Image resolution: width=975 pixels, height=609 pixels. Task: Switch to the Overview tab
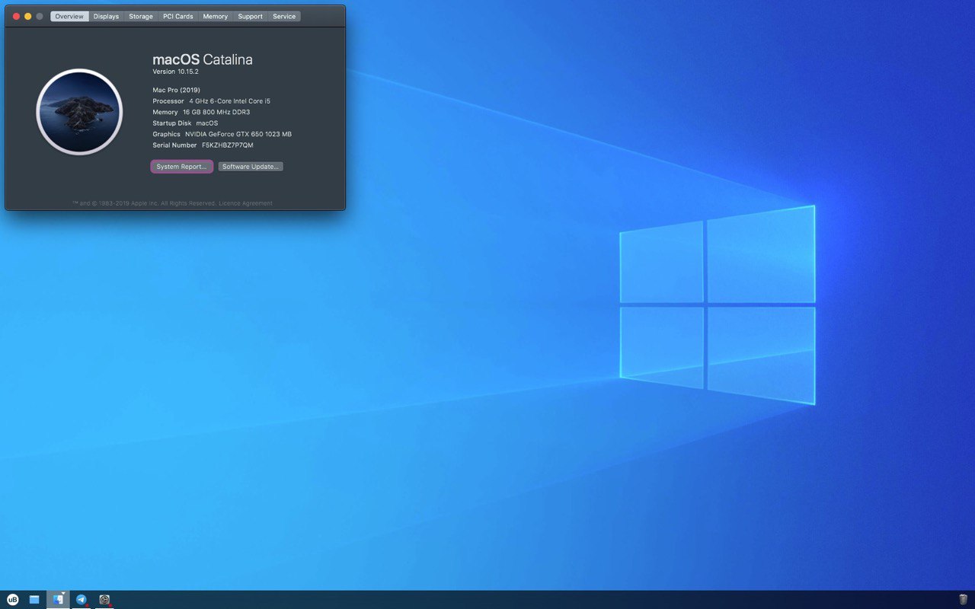[x=69, y=16]
